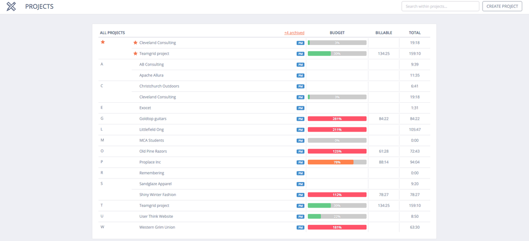Click the 22% budget bar for User Think Website

[337, 216]
